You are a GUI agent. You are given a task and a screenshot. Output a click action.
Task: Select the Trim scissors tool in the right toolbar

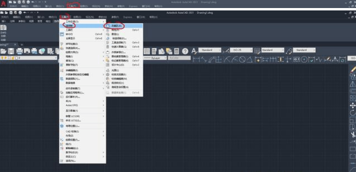point(353,135)
